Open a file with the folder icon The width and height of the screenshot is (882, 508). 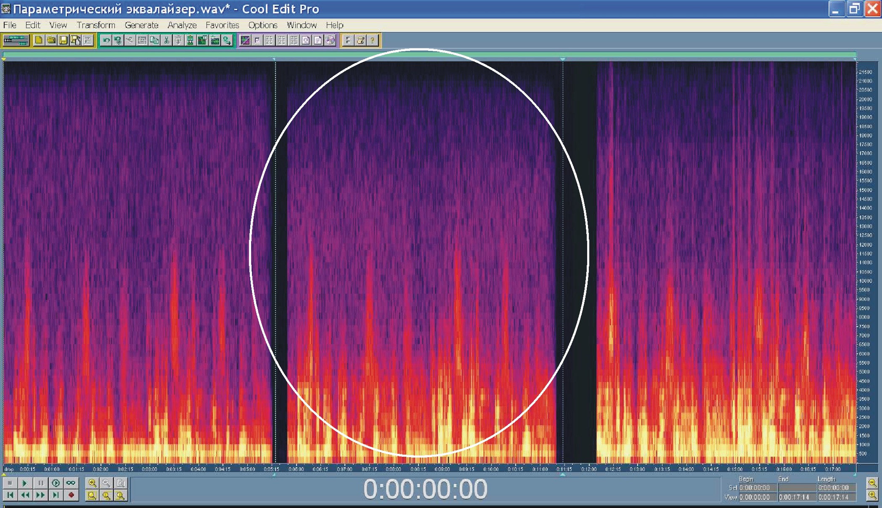click(51, 40)
